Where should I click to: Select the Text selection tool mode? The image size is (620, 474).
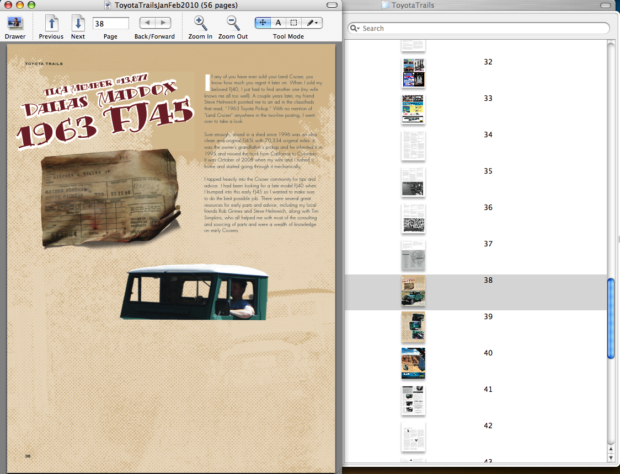tap(278, 23)
